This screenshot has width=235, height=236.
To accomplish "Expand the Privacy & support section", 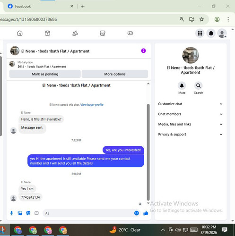I will click(191, 135).
